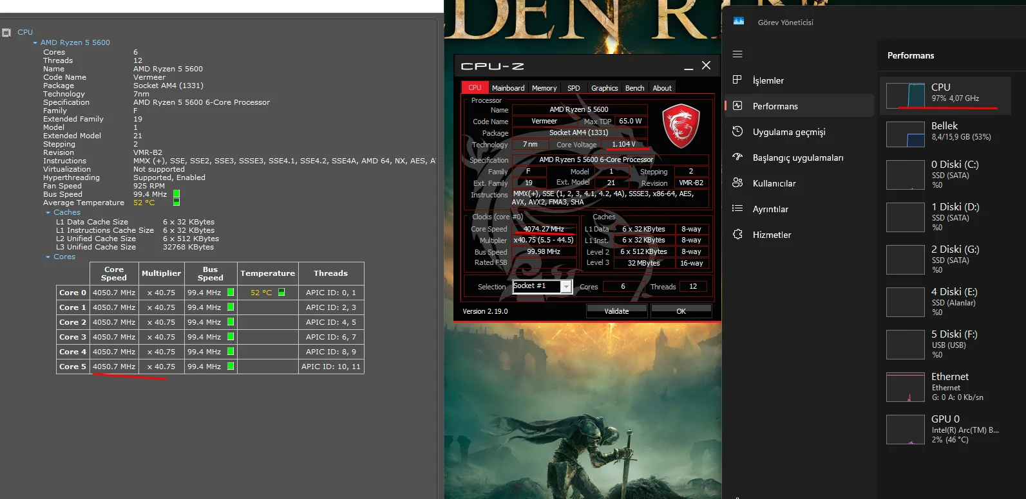Open Uygulama geçmişi page in Task Manager

click(x=799, y=132)
